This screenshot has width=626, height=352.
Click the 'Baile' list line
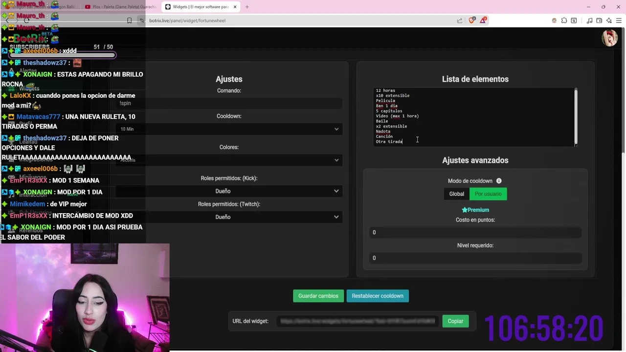[x=382, y=121]
